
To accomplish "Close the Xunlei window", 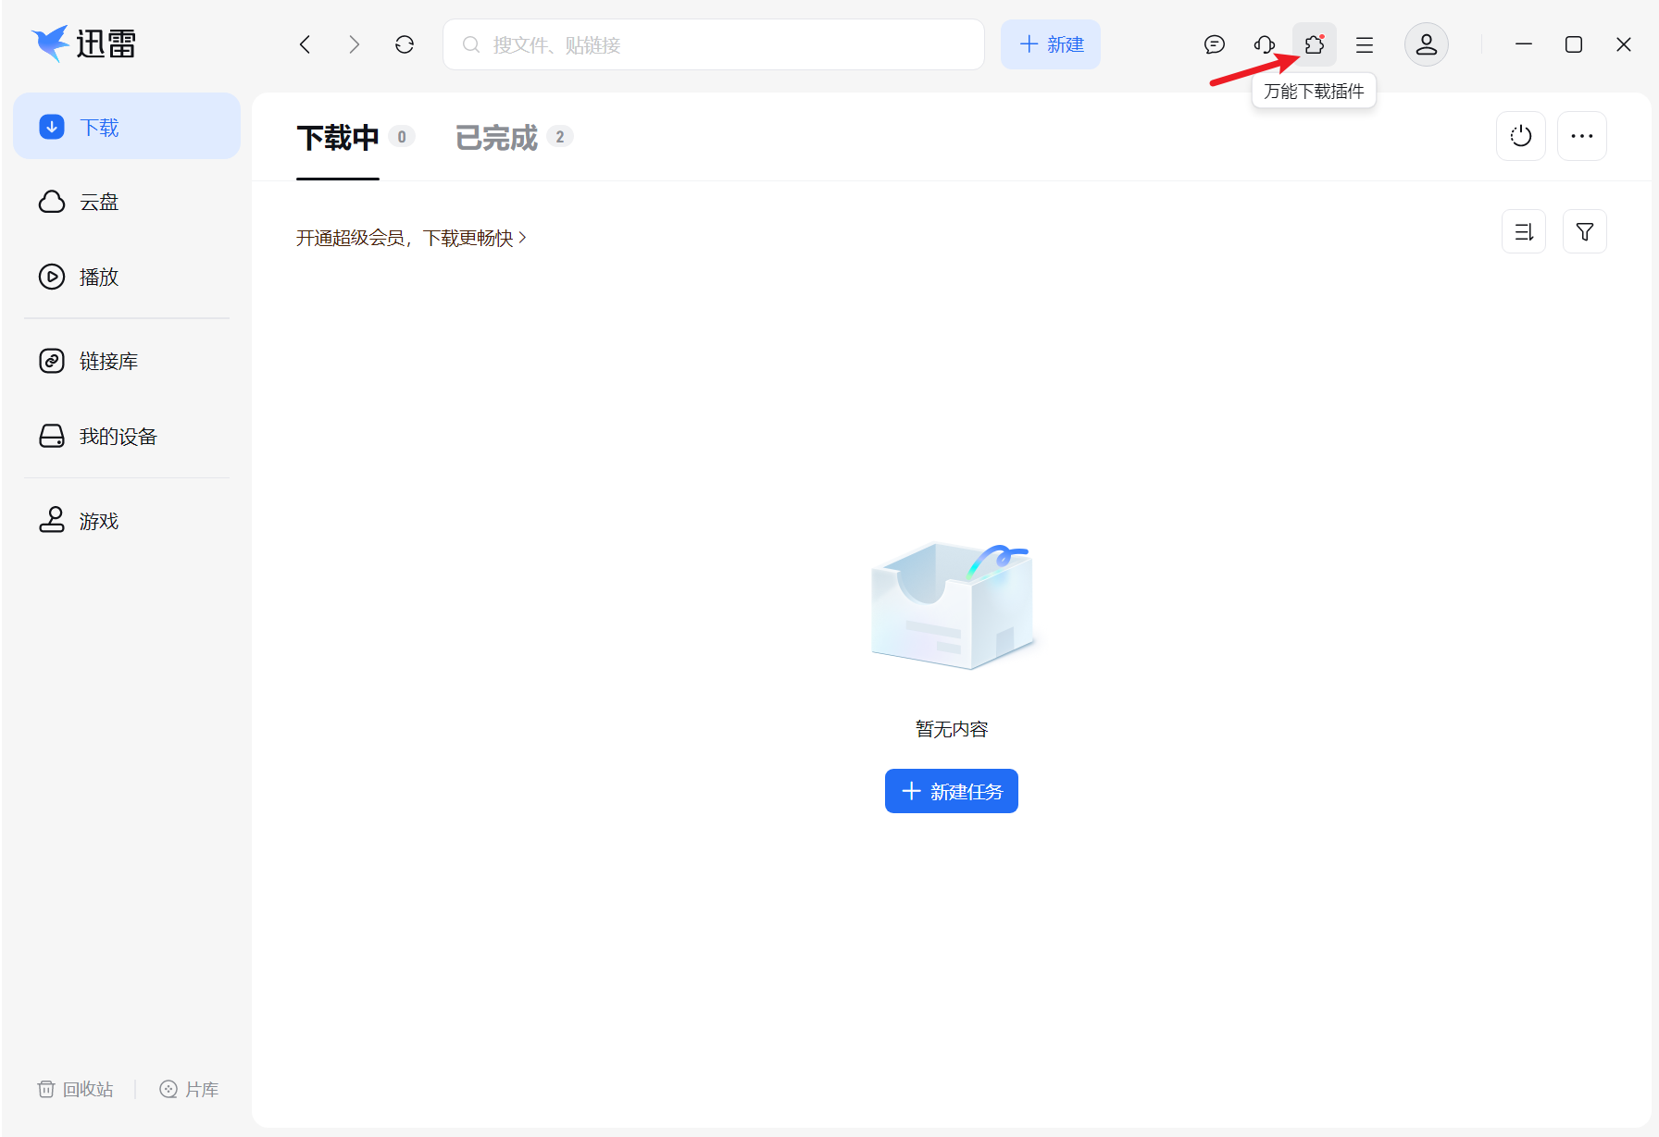I will click(1624, 44).
